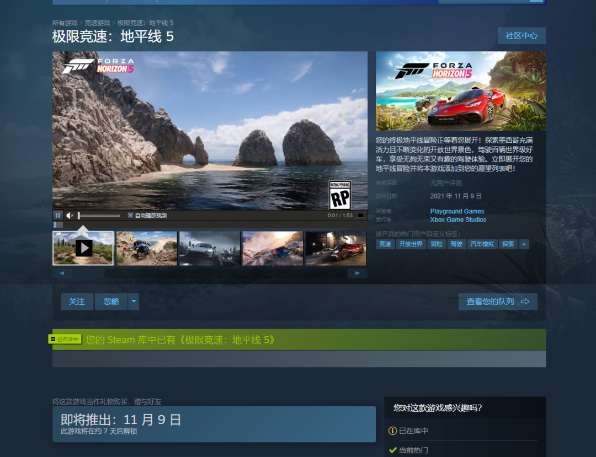Add a tag with the plus button

(x=524, y=244)
